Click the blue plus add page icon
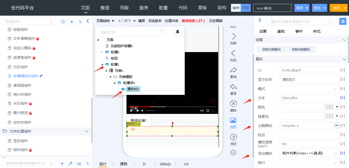The image size is (349, 168). (72, 22)
